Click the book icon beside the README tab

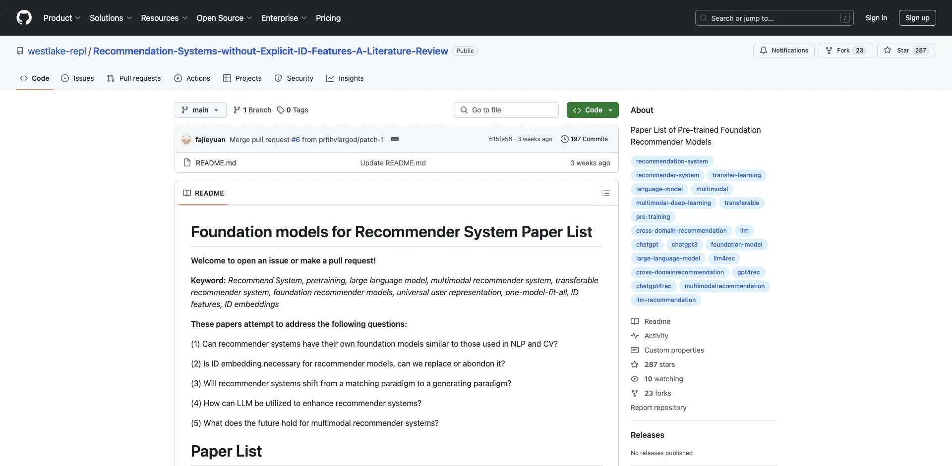click(187, 193)
